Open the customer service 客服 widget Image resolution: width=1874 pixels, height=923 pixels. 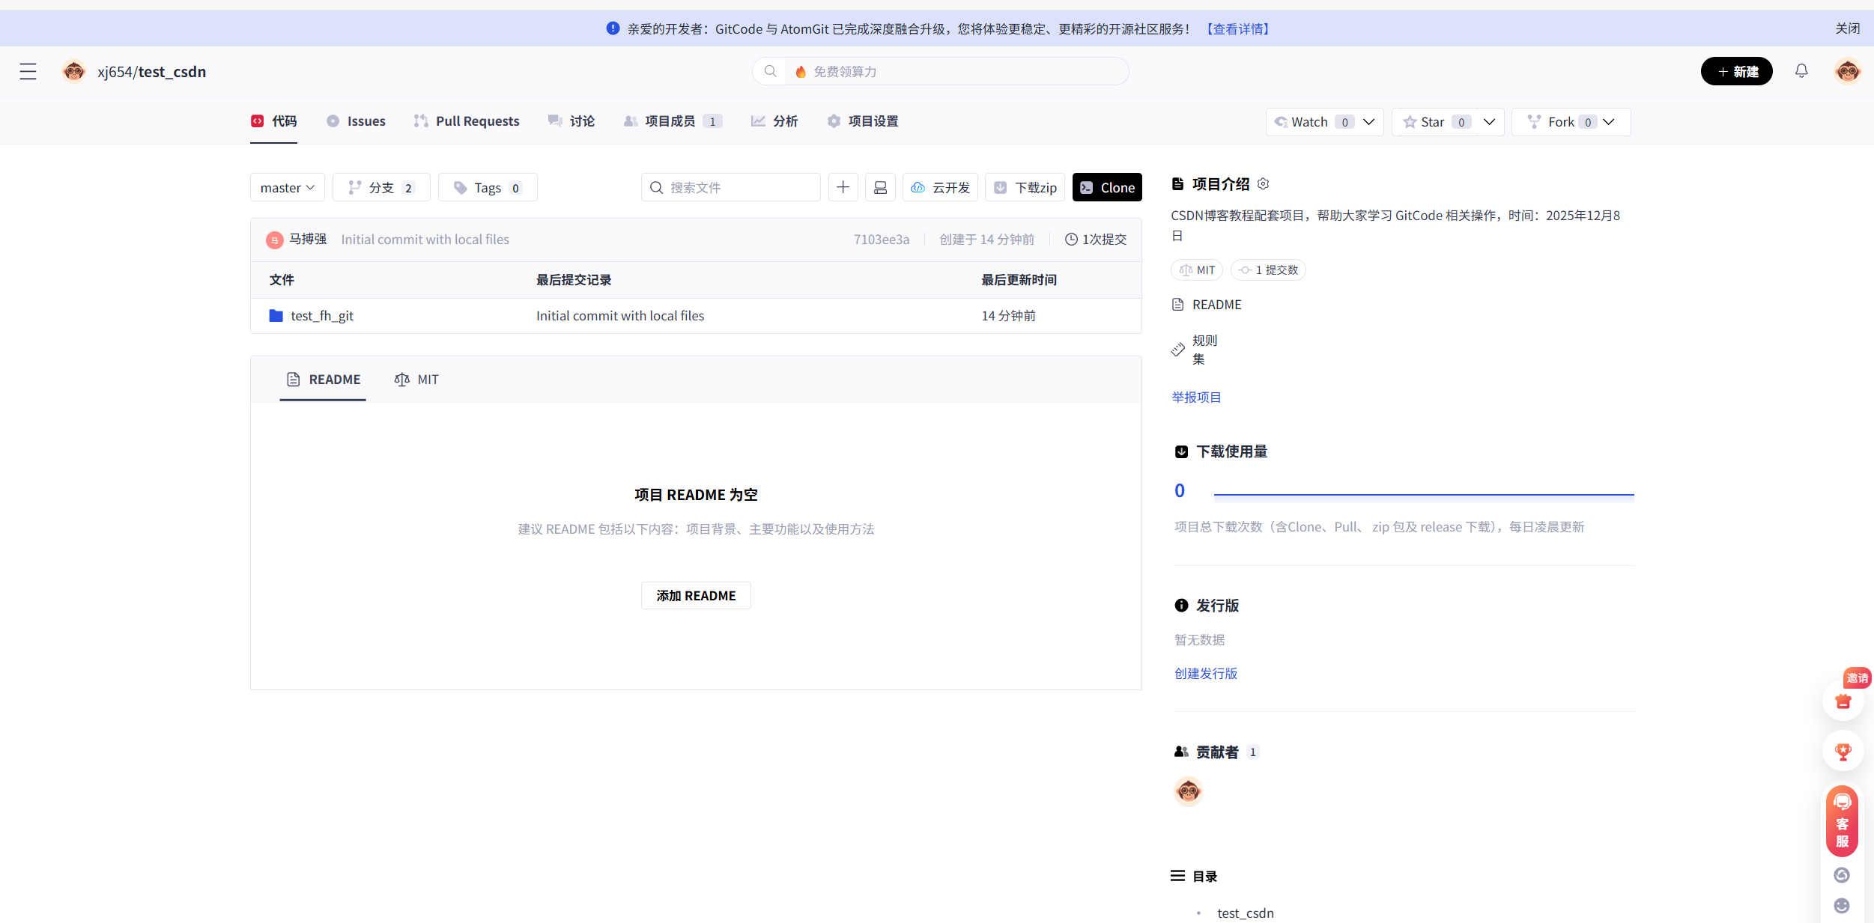(1842, 822)
